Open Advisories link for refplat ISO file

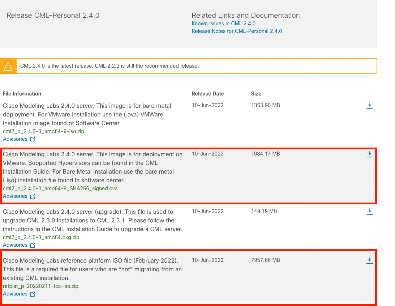15,294
